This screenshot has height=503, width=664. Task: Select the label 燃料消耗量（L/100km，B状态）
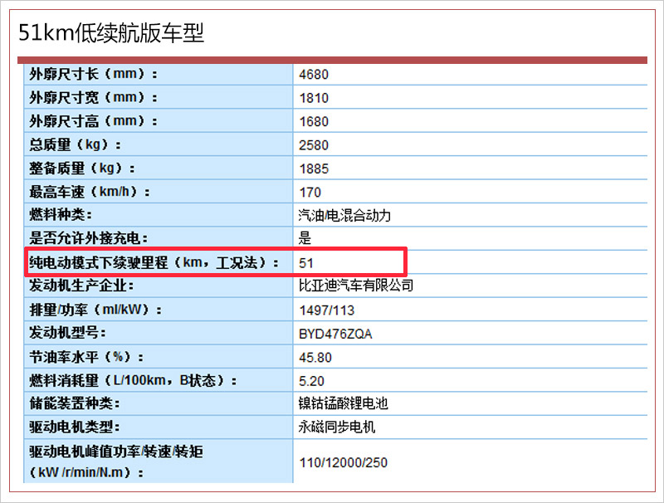coord(133,380)
